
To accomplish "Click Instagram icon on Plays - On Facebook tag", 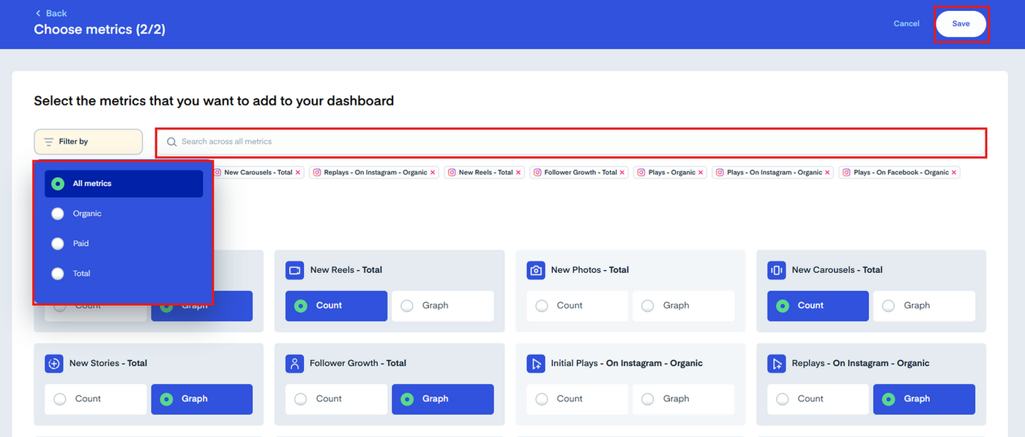I will (x=846, y=173).
